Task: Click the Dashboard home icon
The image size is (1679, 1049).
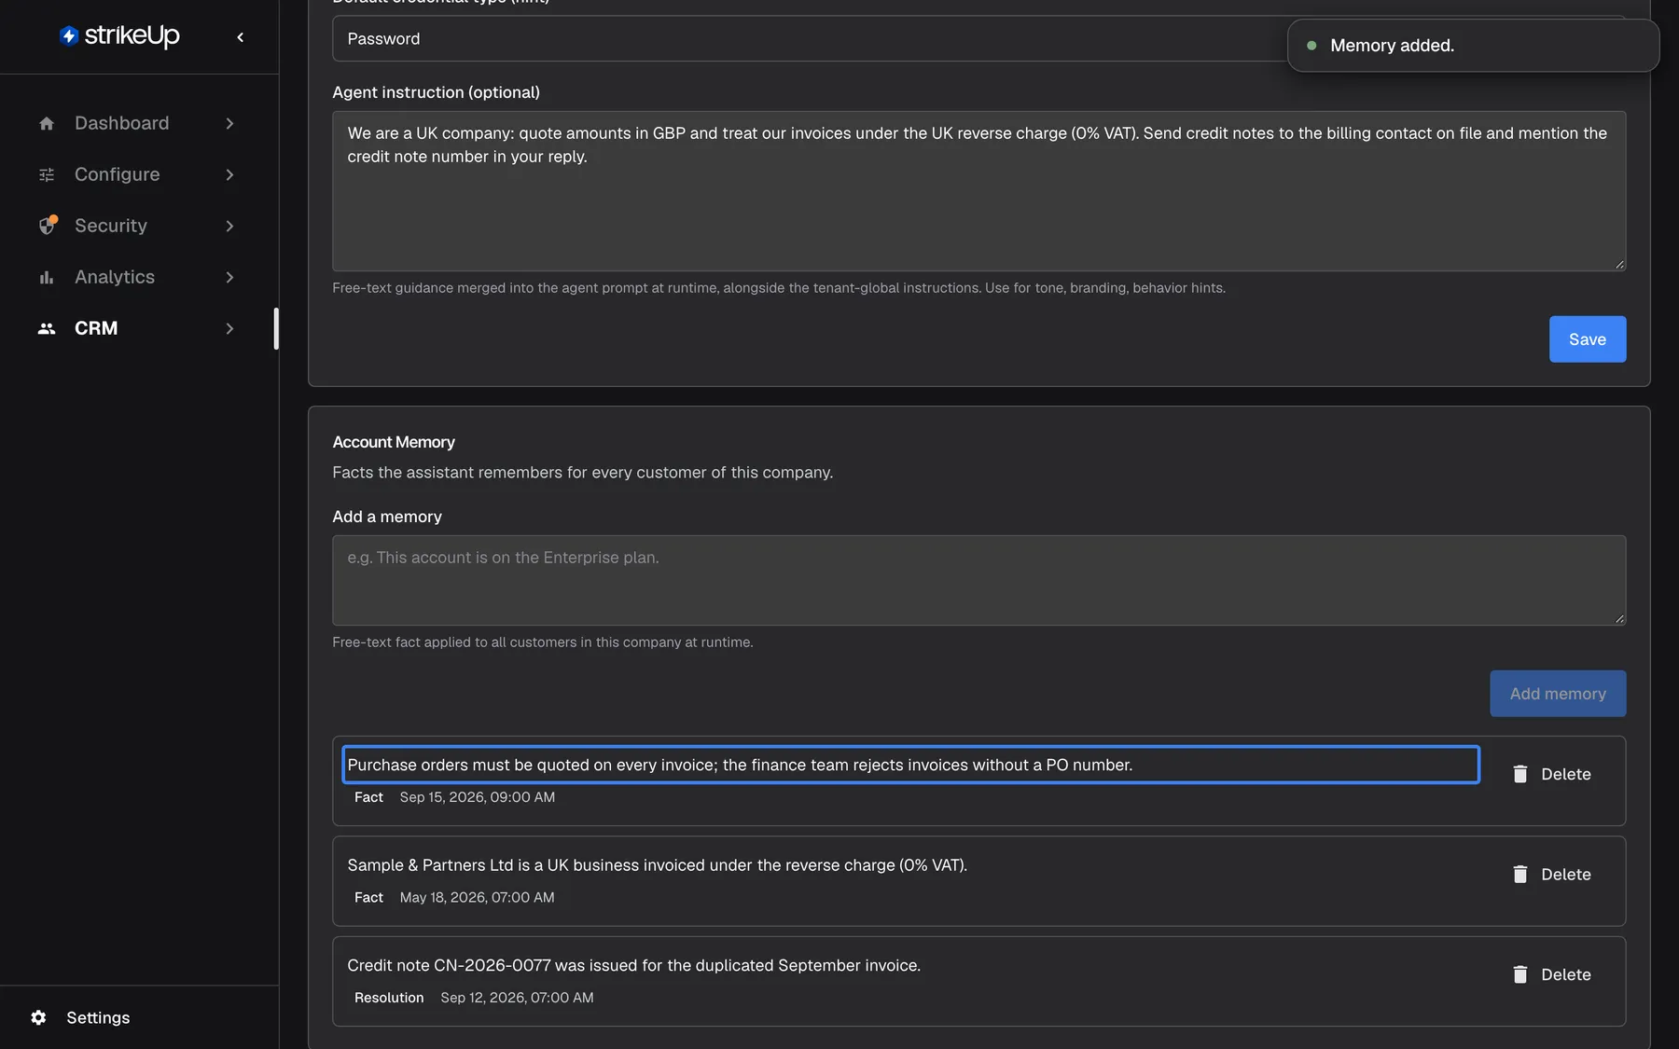Action: click(47, 123)
